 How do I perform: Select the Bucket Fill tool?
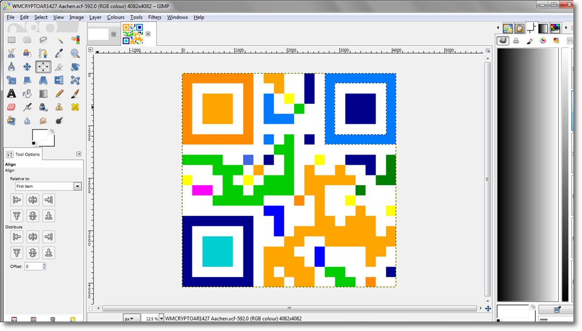[x=27, y=94]
